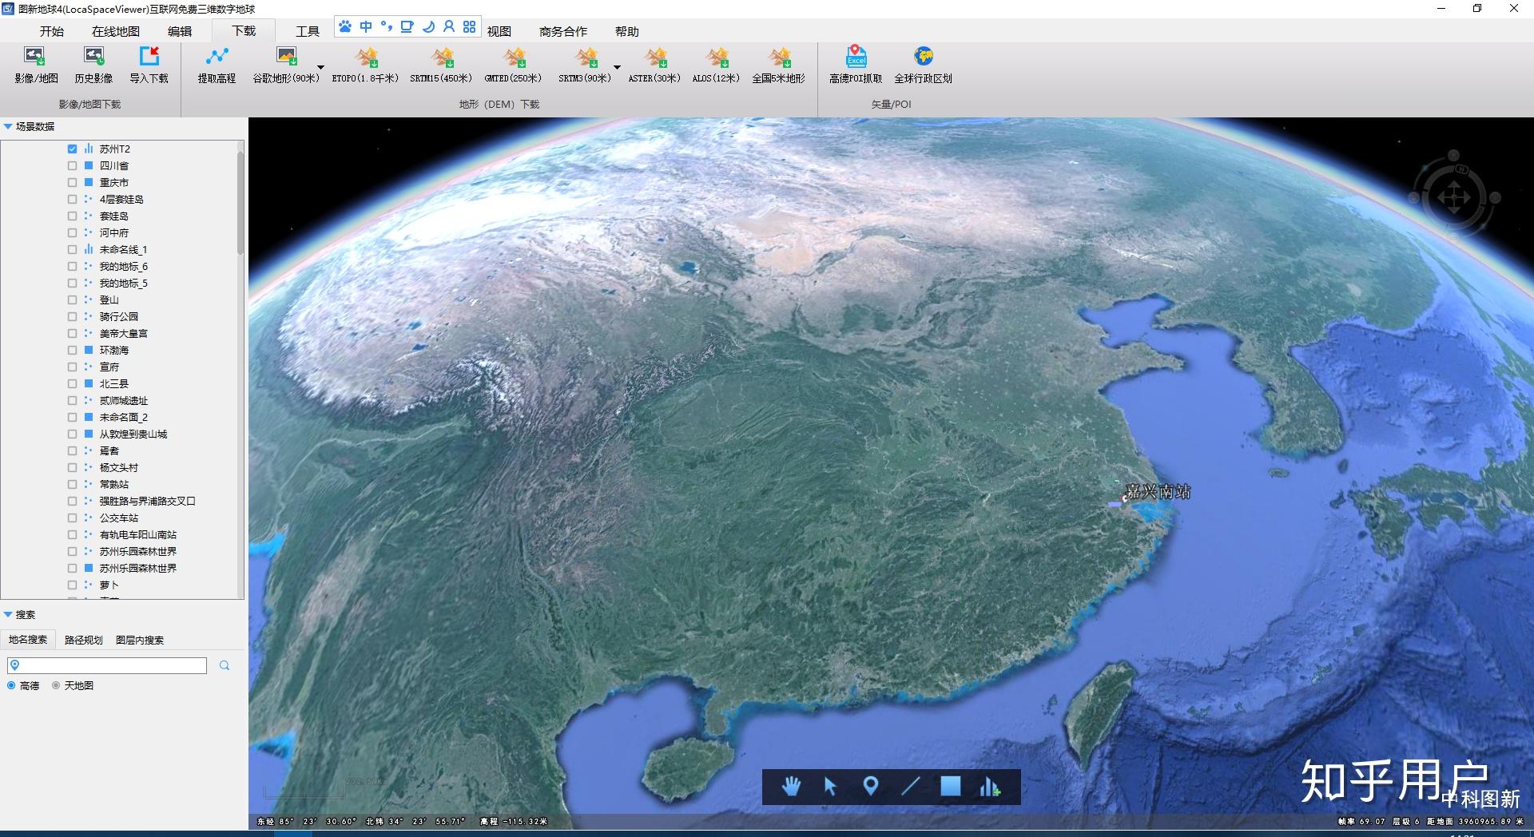Choose the SRTM15(450米) terrain download
Screen dimensions: 1534x837
[x=441, y=65]
